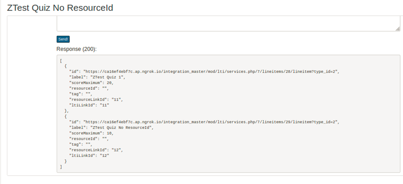Click the empty resourceId line under ZTest Quiz 1
The image size is (403, 184).
point(89,88)
